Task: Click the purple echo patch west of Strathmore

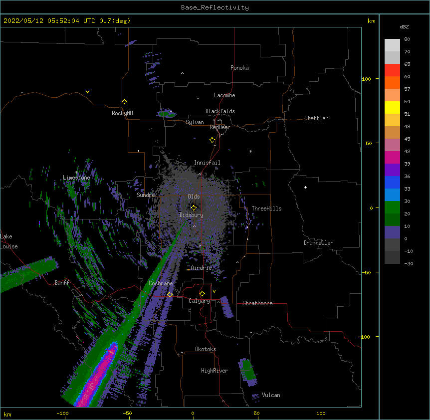Action: click(226, 307)
